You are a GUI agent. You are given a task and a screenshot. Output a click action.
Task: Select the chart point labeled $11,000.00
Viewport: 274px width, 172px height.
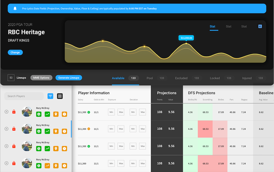click(186, 43)
